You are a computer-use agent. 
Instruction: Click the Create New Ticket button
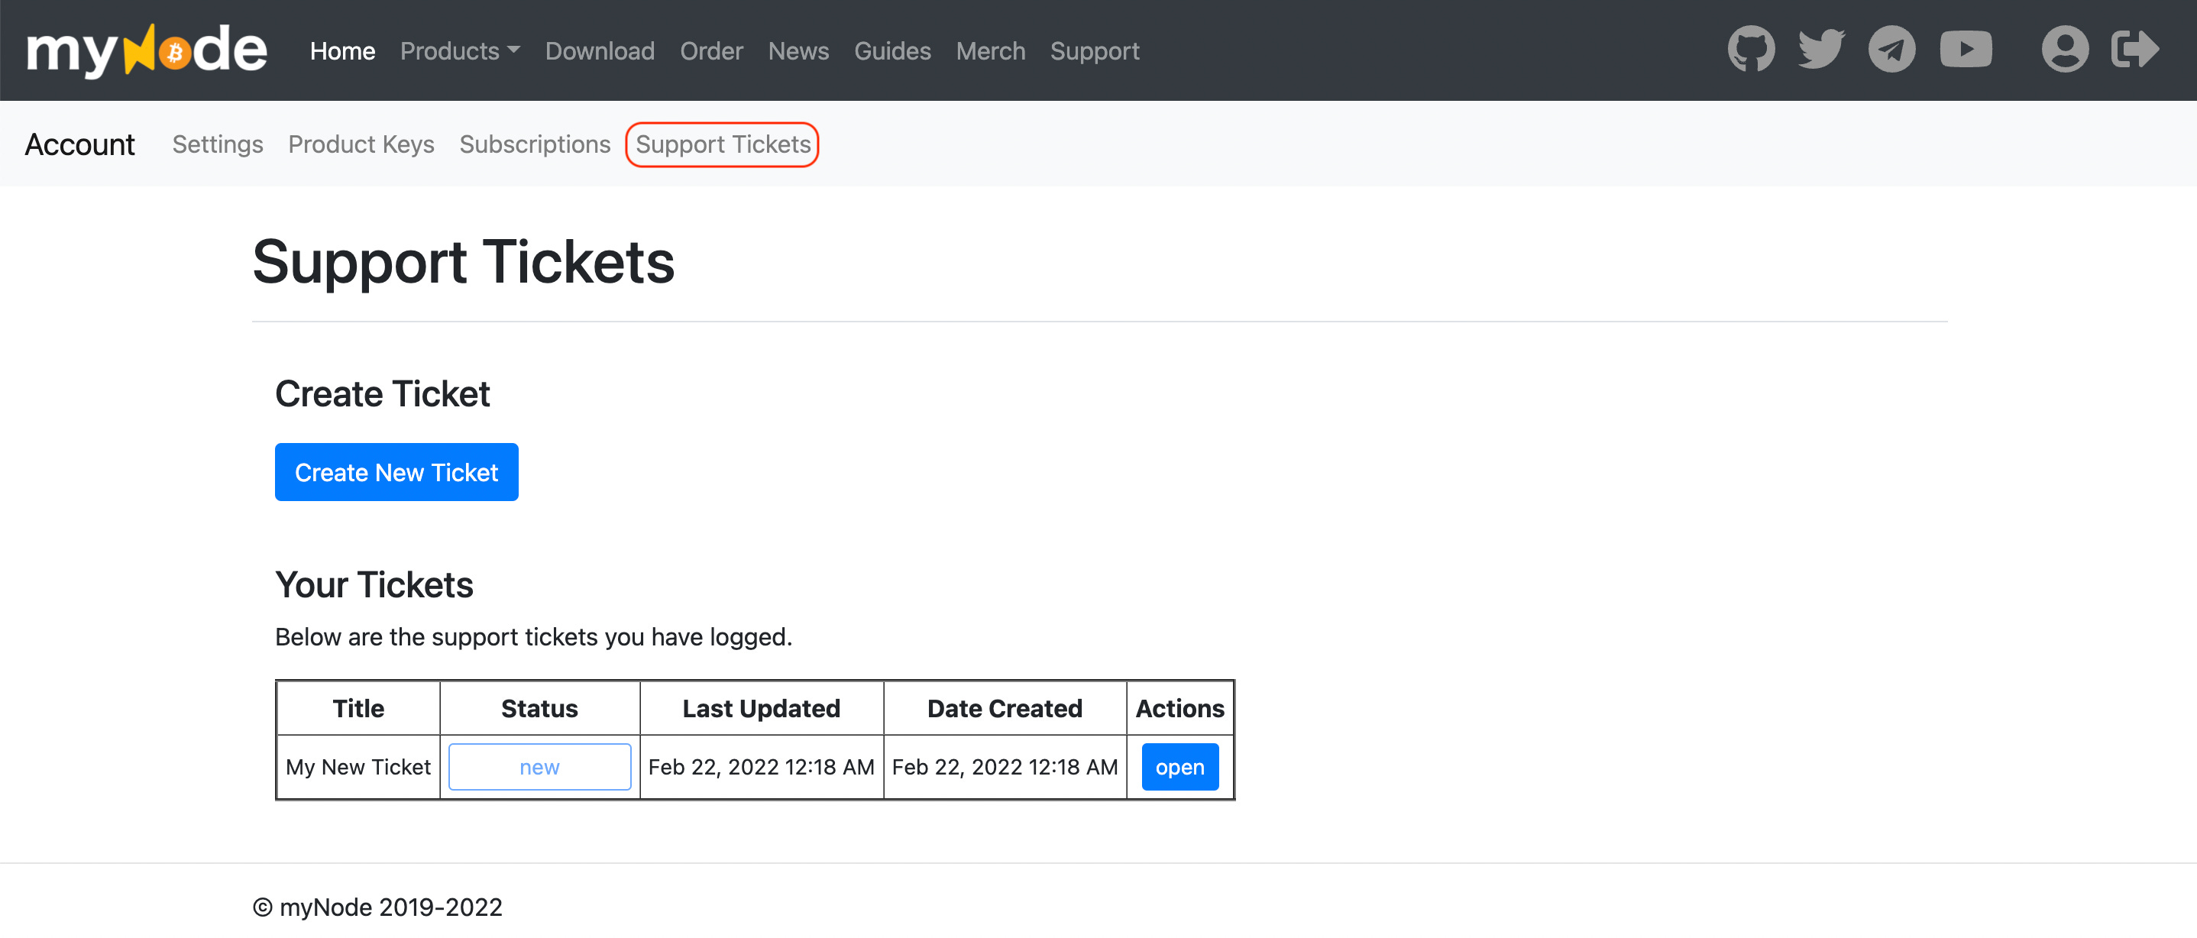(396, 471)
